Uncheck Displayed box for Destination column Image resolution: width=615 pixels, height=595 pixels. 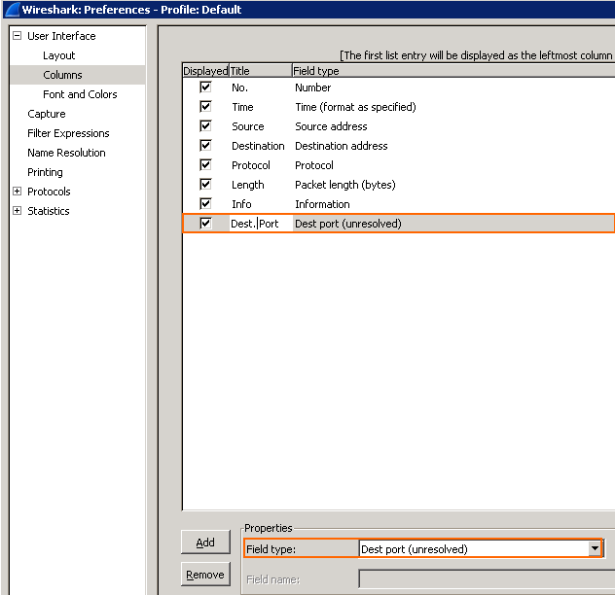tap(205, 146)
